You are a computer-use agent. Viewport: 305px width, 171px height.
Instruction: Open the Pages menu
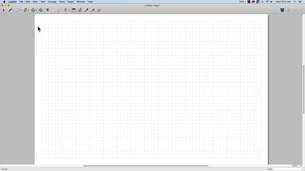(71, 2)
